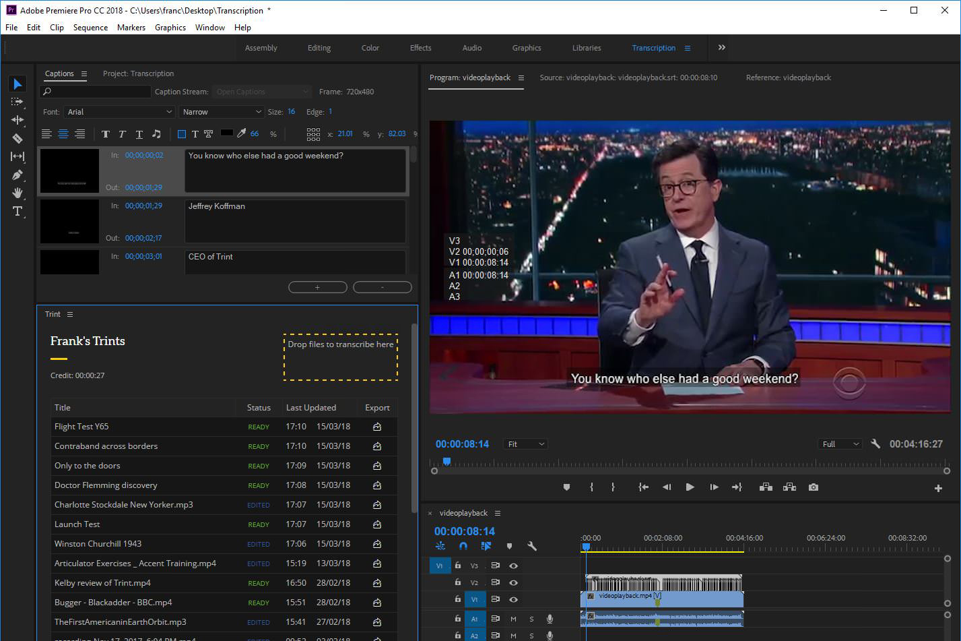Align caption text center
Screen dimensions: 961x641
point(63,134)
